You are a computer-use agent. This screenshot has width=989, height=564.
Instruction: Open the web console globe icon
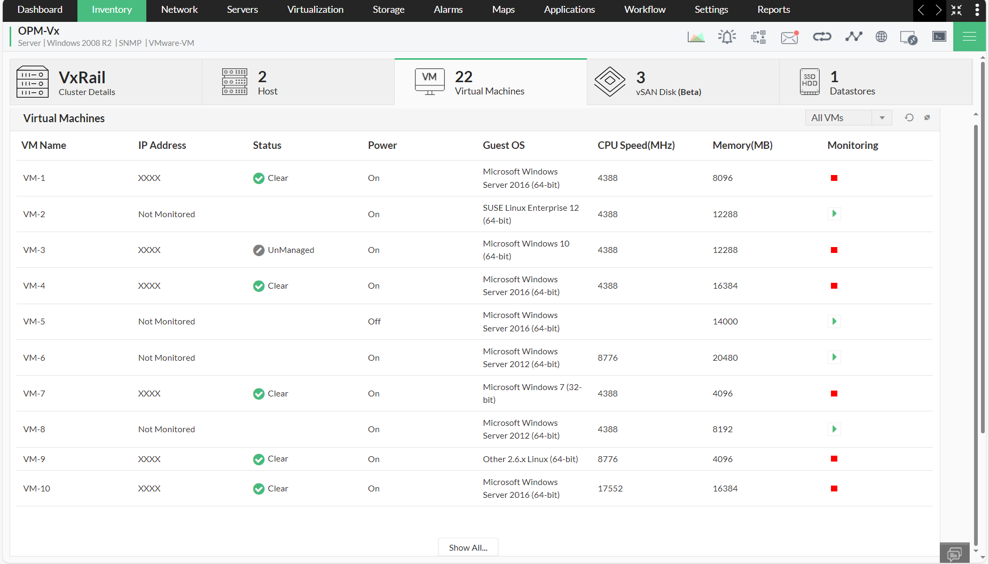(881, 36)
